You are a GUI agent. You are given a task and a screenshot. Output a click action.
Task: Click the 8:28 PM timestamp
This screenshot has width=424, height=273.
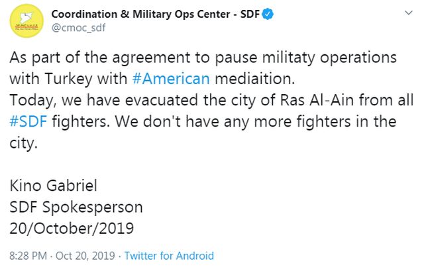(x=28, y=256)
